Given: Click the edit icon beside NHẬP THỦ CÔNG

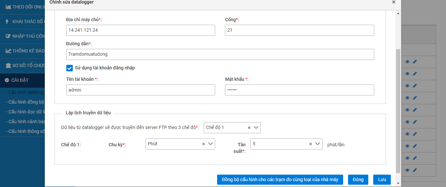Looking at the screenshot, I should (x=8, y=36).
